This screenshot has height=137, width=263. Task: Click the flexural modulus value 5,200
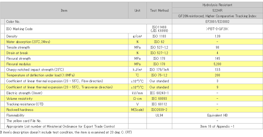[x=217, y=64]
